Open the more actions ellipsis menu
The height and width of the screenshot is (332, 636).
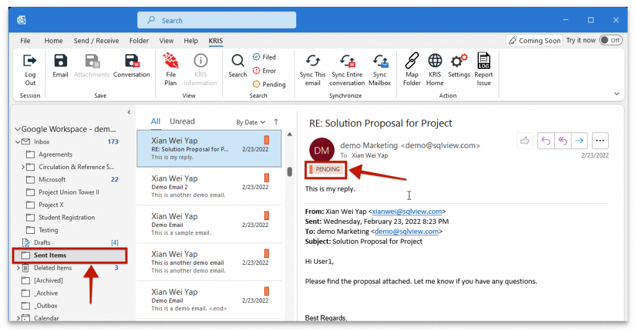coord(600,141)
